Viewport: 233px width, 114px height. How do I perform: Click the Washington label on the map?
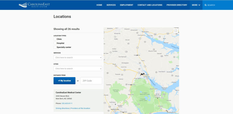[x=145, y=32]
